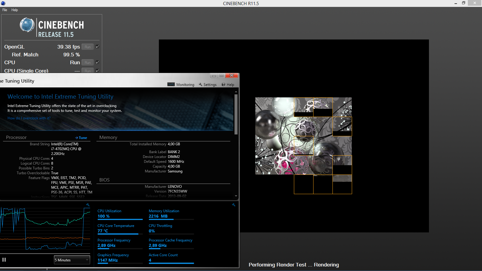Click the wrench icon above monitor stats panel

tap(234, 205)
